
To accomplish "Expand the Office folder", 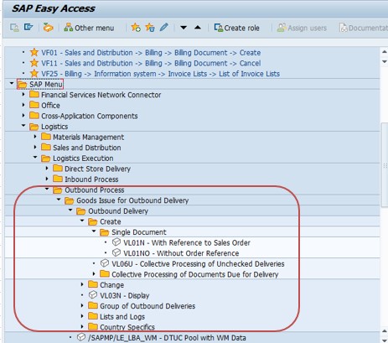I will point(23,105).
